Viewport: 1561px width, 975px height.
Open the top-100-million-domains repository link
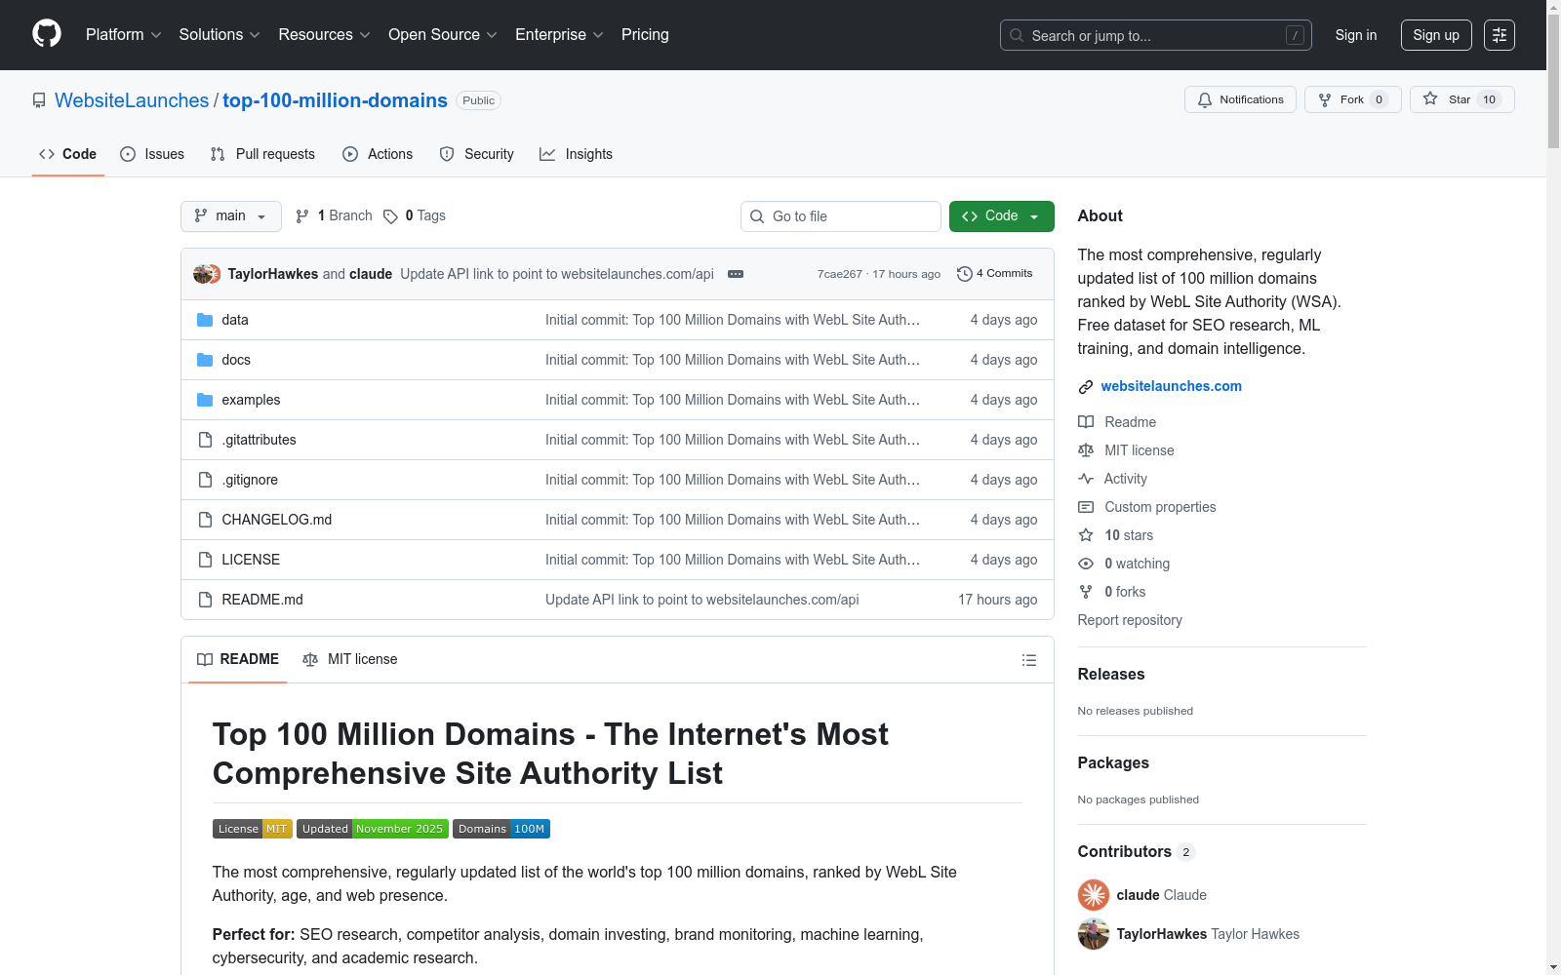pyautogui.click(x=335, y=100)
